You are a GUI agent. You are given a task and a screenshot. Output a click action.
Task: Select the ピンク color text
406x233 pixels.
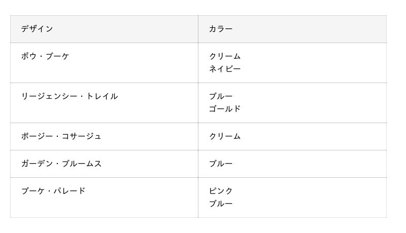(x=221, y=191)
